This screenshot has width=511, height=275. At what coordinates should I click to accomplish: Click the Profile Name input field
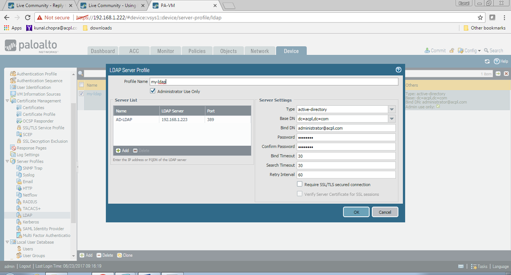tap(274, 82)
